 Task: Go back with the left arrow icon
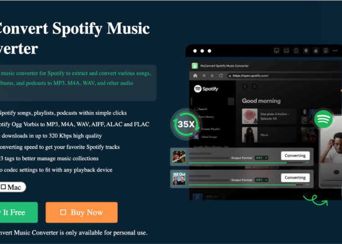204,76
